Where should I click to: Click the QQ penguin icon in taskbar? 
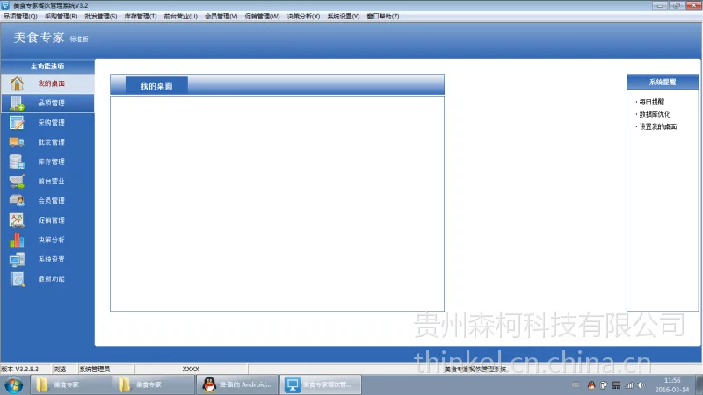tap(209, 384)
